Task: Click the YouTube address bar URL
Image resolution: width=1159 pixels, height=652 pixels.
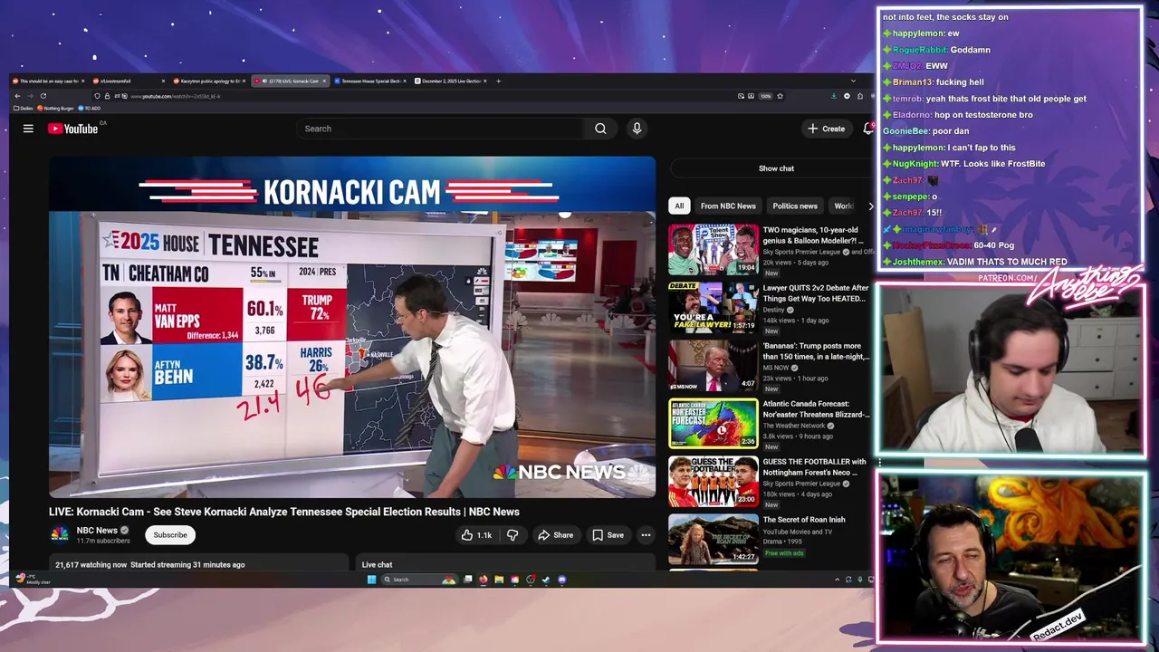Action: (175, 96)
